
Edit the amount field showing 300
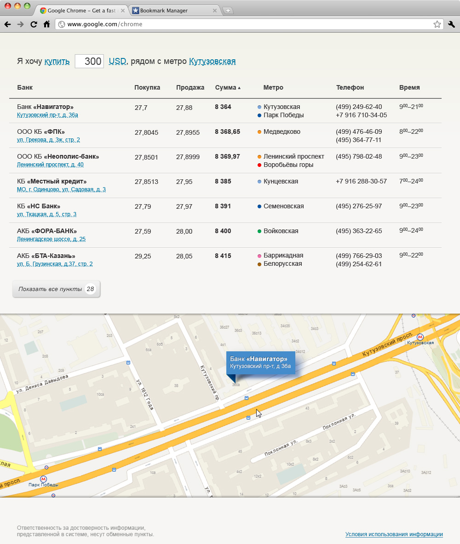click(89, 61)
